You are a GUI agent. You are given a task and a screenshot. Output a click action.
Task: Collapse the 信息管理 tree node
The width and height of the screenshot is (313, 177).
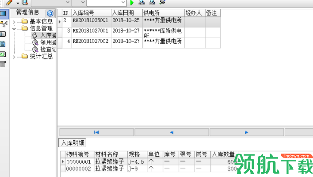[14, 29]
